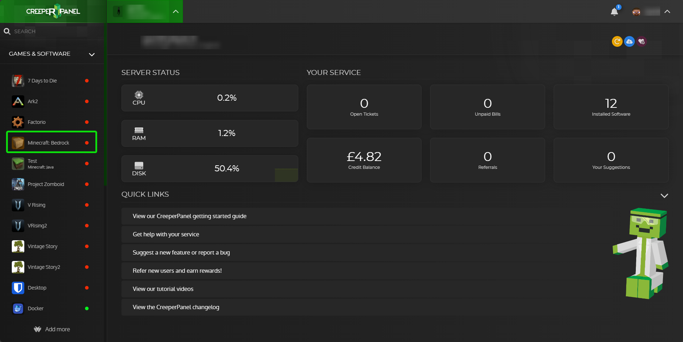Click the blue cloud download icon
The width and height of the screenshot is (683, 342).
629,41
